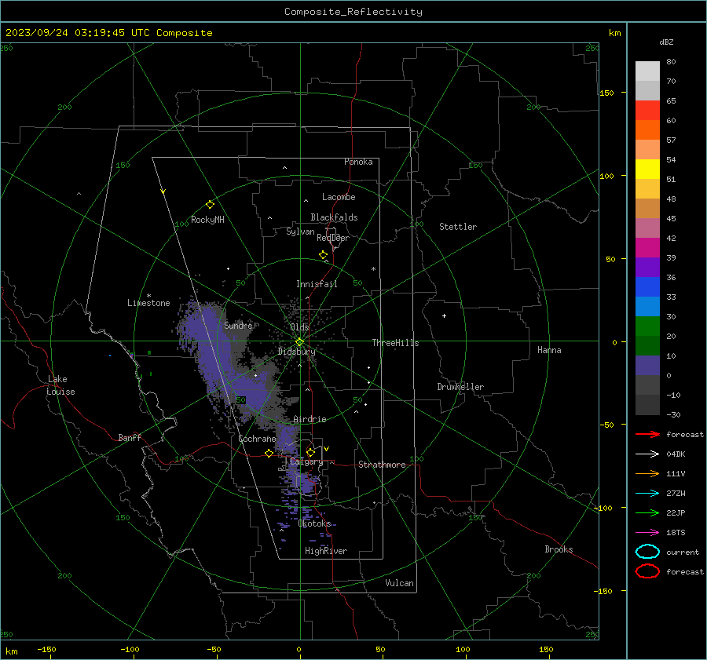Click the 36 dBZ purple color swatch
The image size is (707, 660).
point(647,267)
